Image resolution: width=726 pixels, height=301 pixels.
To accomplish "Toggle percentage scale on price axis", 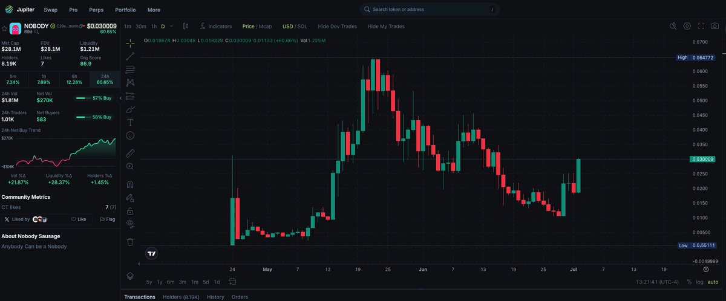I will click(689, 282).
